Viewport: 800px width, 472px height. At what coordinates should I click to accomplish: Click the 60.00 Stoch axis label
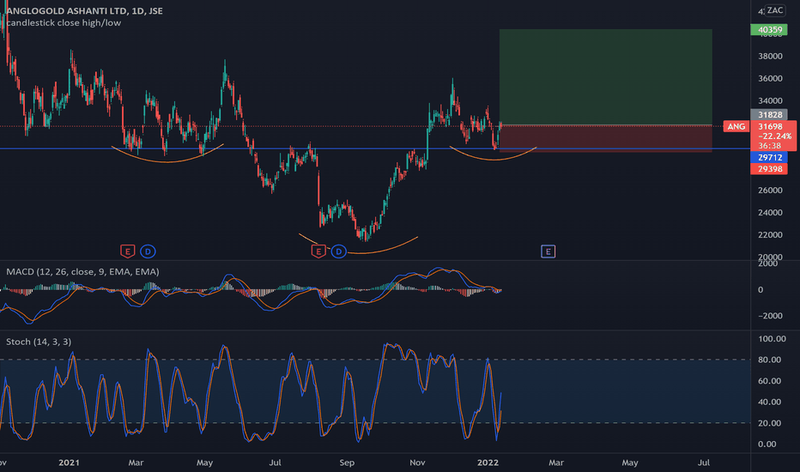click(x=770, y=381)
